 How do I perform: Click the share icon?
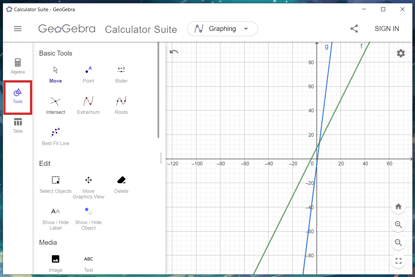tap(354, 29)
